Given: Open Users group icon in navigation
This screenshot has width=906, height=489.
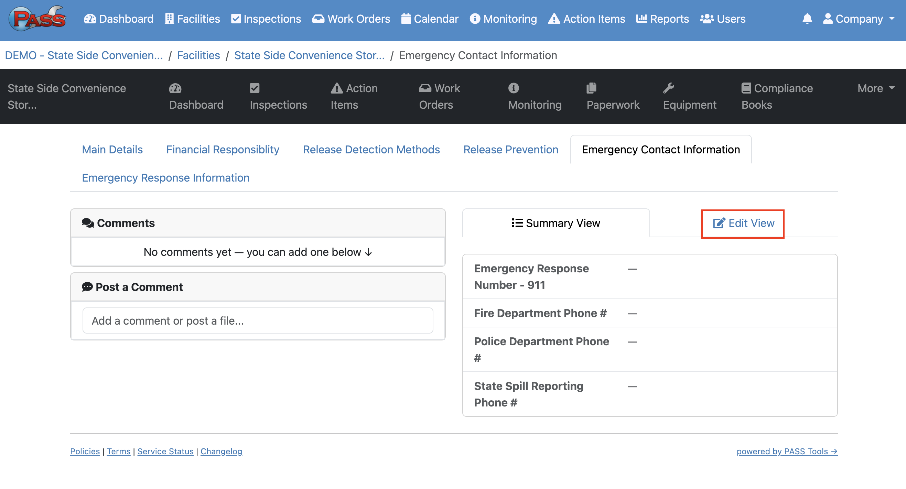Looking at the screenshot, I should pos(707,19).
